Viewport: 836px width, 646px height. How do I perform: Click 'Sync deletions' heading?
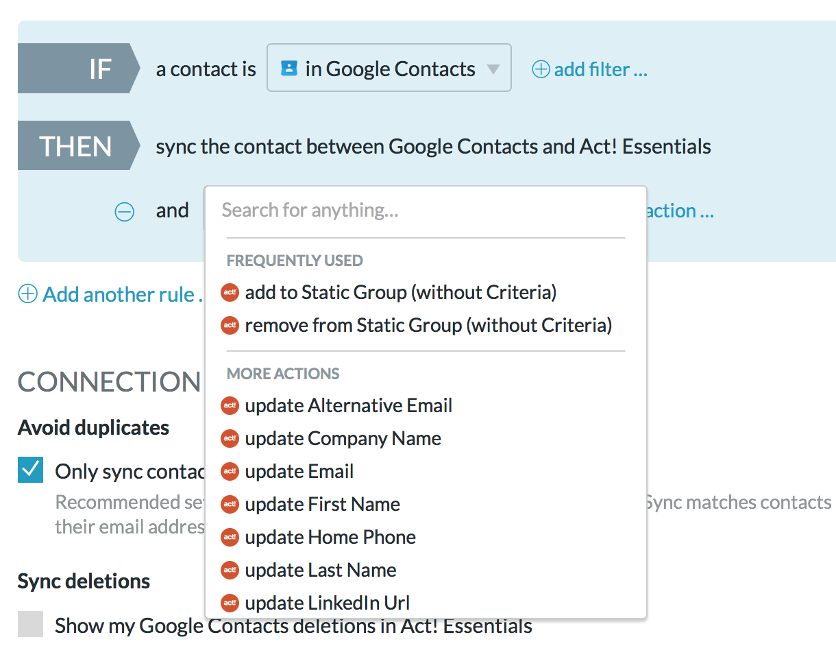(84, 582)
